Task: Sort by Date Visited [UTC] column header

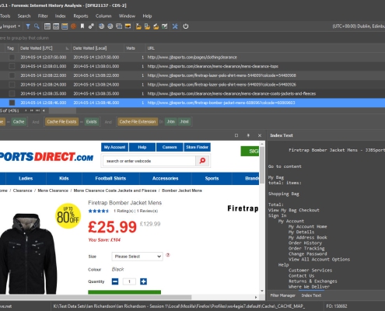Action: (44, 48)
